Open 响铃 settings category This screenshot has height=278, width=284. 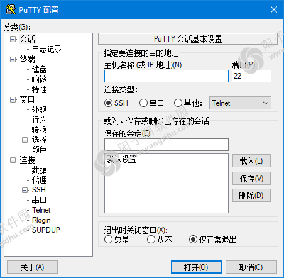39,79
